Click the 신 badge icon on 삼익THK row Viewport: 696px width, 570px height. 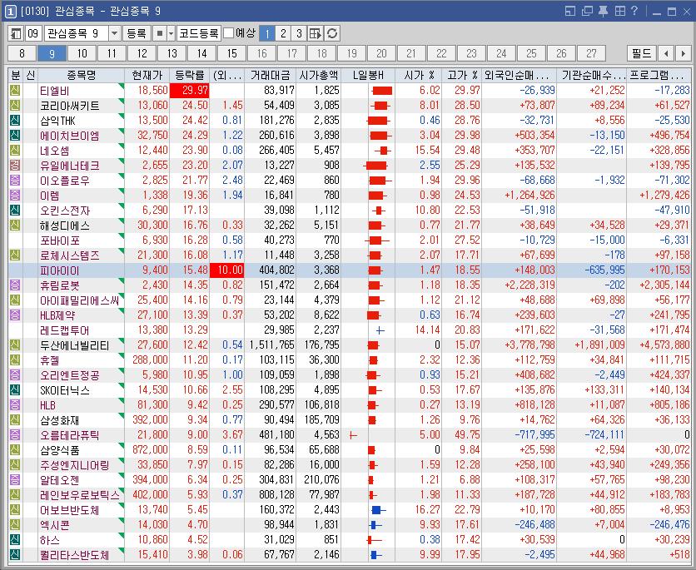click(x=15, y=121)
